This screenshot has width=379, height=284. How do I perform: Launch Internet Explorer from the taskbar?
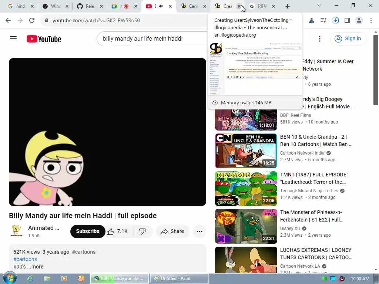tap(30, 278)
